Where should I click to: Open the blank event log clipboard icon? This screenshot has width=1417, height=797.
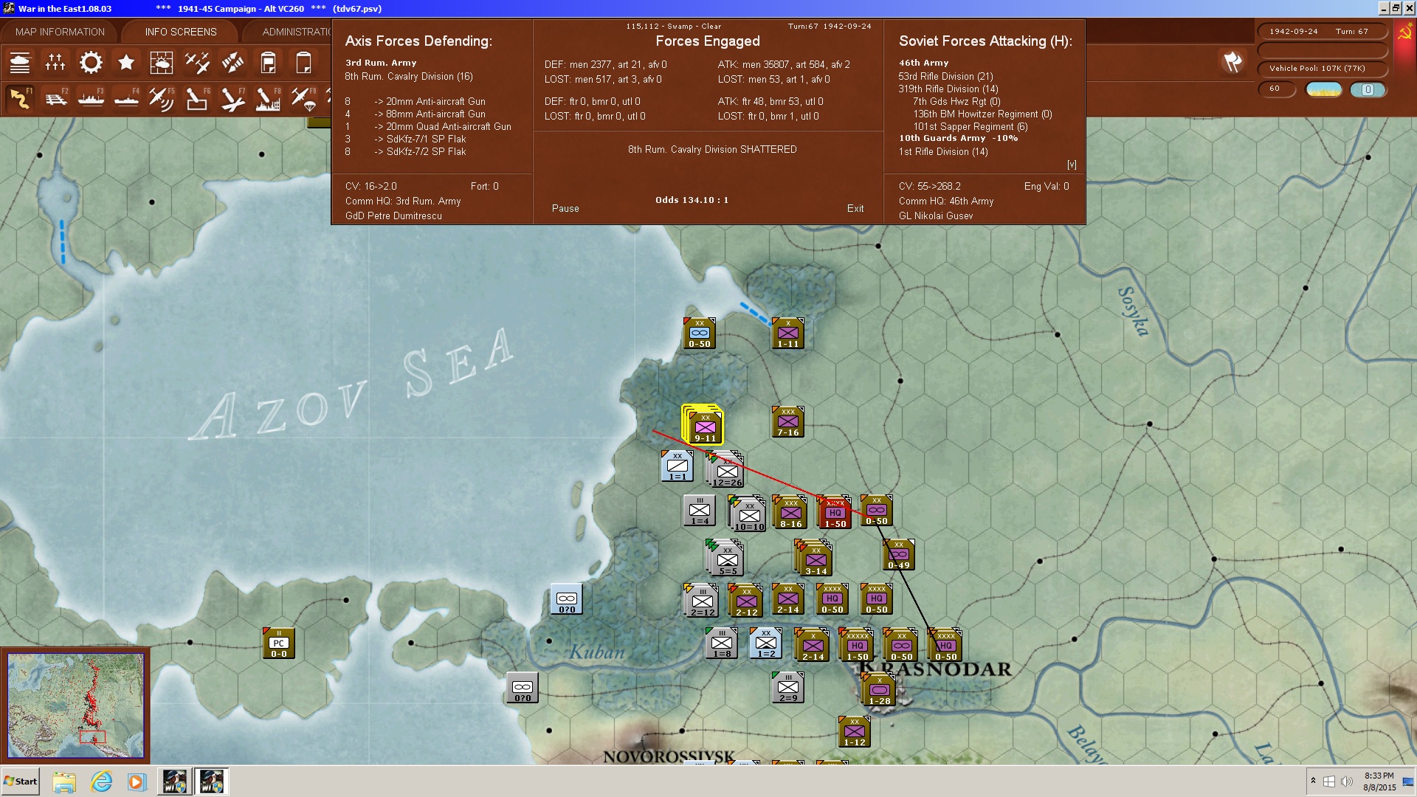click(x=303, y=63)
